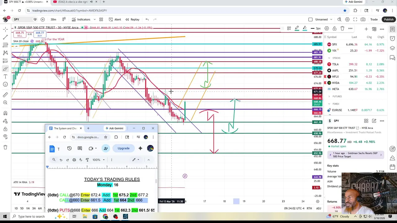Image resolution: width=397 pixels, height=223 pixels.
Task: Open Google Docs zoom 100% dropdown
Action: point(98,160)
